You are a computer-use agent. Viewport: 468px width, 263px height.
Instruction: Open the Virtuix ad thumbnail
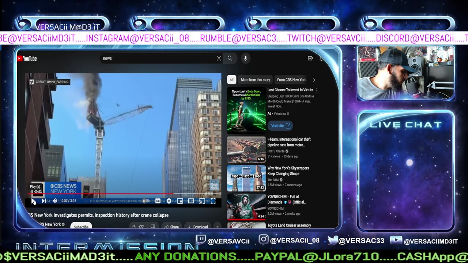click(246, 110)
